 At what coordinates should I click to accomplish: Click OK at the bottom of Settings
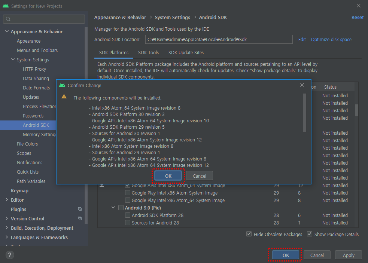click(286, 255)
